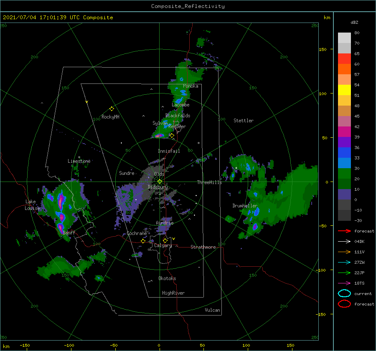Image resolution: width=376 pixels, height=351 pixels.
Task: Select the red forecast ellipse icon
Action: click(x=344, y=304)
